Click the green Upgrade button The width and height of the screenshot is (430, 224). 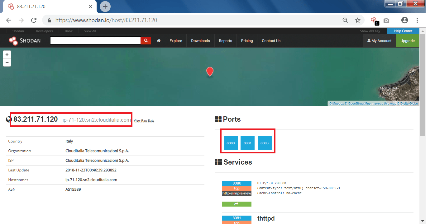(x=408, y=41)
